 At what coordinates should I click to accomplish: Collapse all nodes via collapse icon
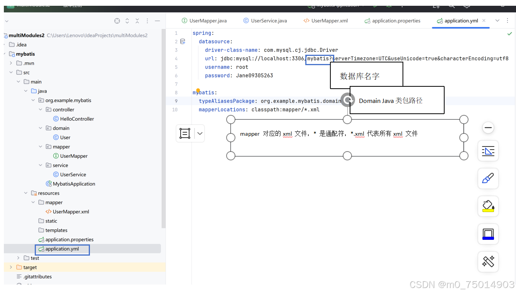pos(137,21)
